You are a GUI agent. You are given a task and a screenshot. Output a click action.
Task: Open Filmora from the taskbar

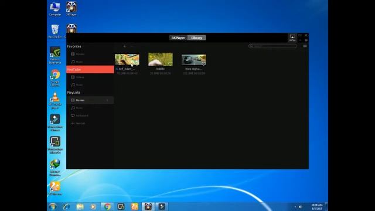tap(162, 206)
